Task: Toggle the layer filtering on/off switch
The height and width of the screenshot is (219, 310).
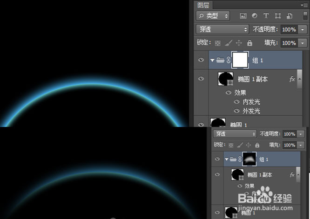Action: [x=305, y=16]
